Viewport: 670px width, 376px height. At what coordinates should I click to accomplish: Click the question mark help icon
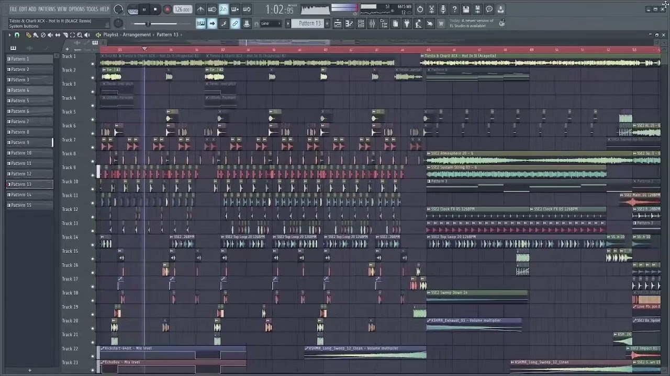[454, 9]
